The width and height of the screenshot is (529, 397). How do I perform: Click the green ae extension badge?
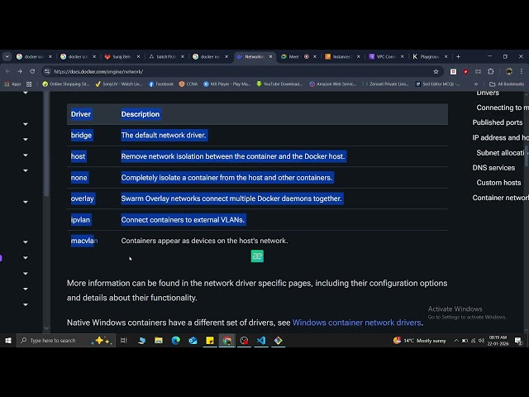(257, 256)
